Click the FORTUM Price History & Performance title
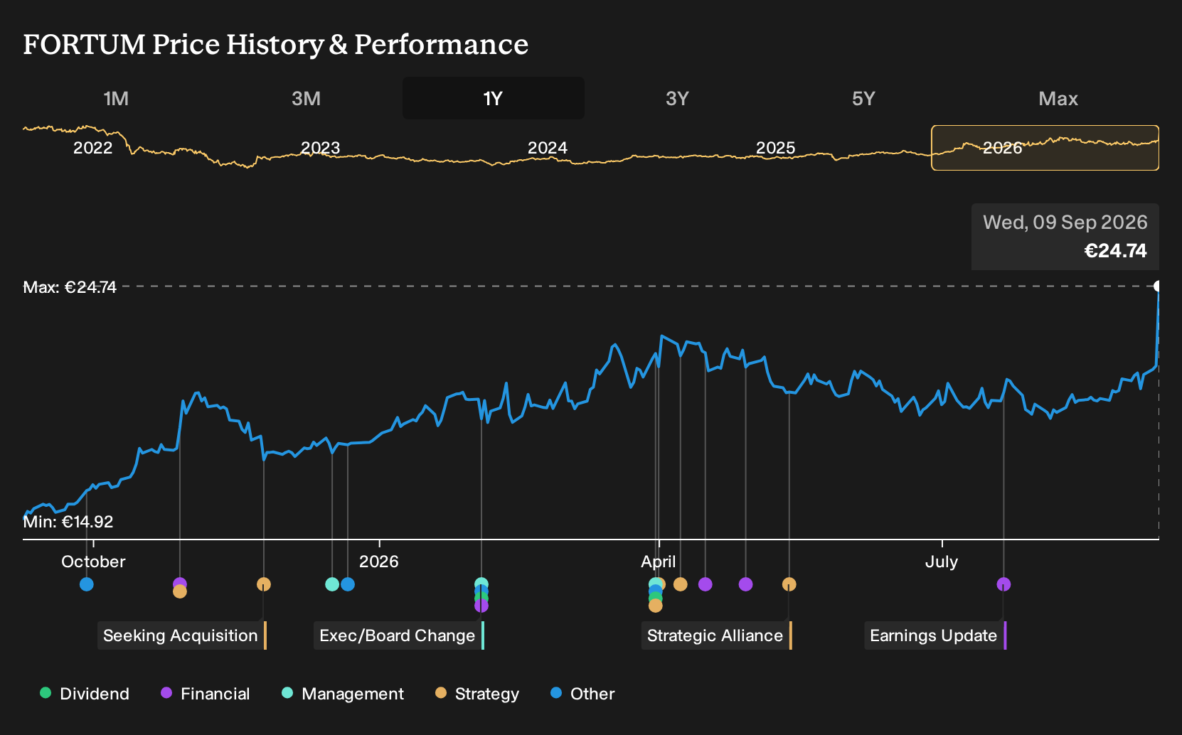 276,44
